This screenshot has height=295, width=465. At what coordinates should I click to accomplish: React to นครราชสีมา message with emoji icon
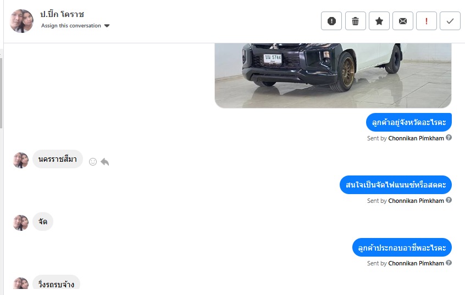(93, 162)
